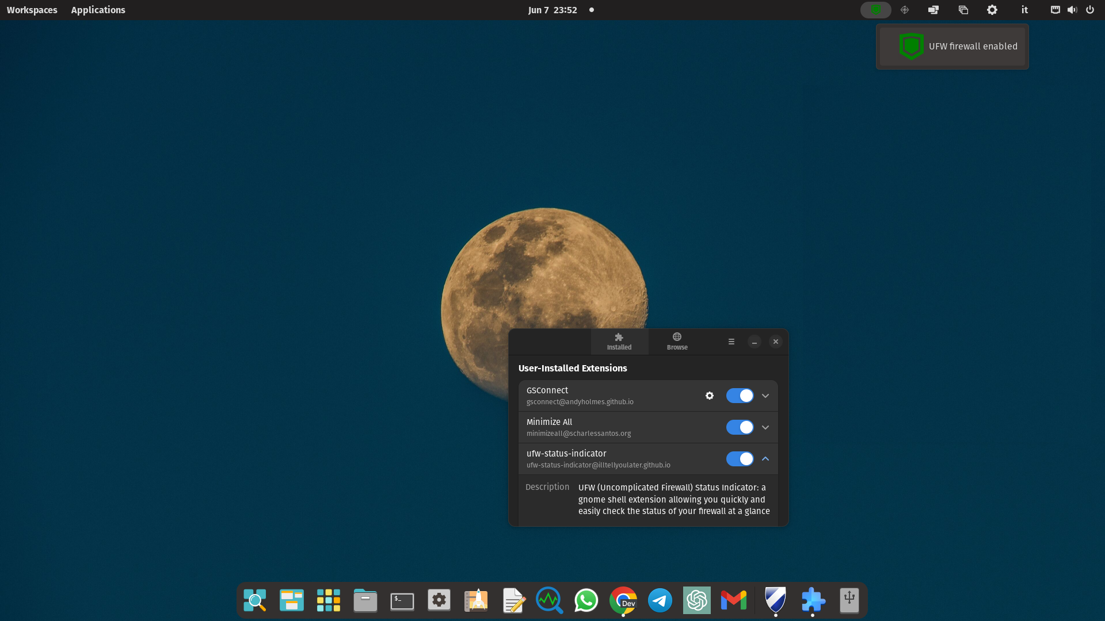The height and width of the screenshot is (621, 1105).
Task: Open the Applications menu in top bar
Action: [98, 10]
